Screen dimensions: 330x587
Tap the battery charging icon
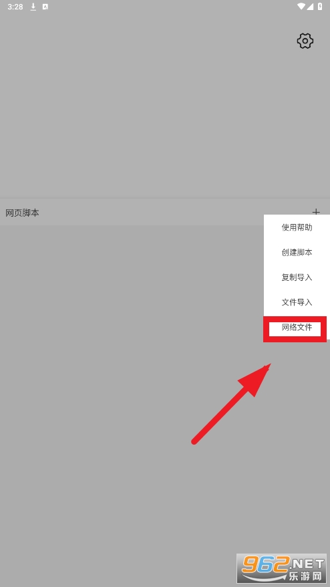pos(320,7)
